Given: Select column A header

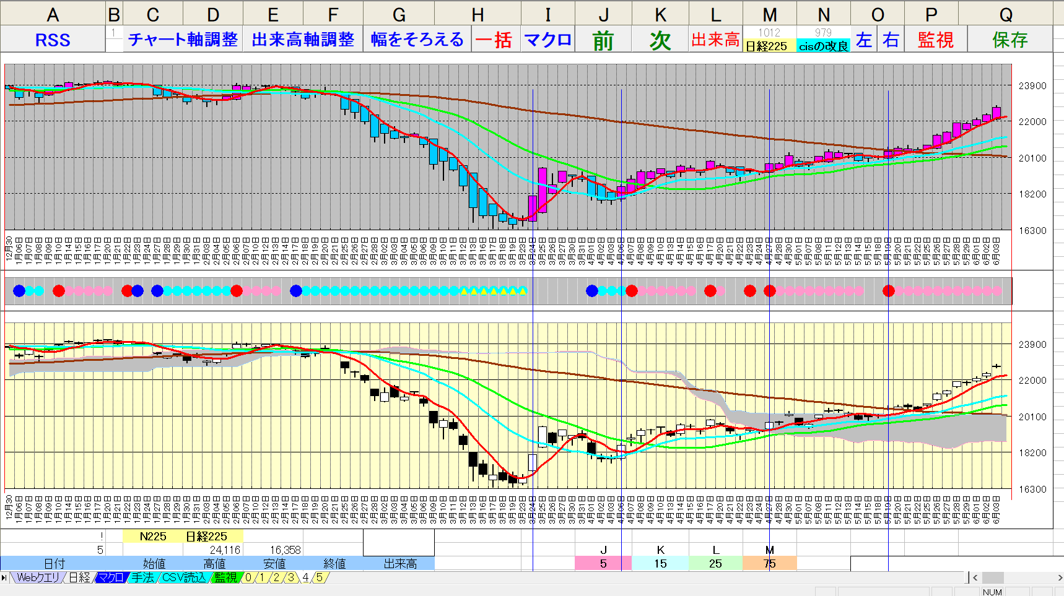Looking at the screenshot, I should click(53, 14).
